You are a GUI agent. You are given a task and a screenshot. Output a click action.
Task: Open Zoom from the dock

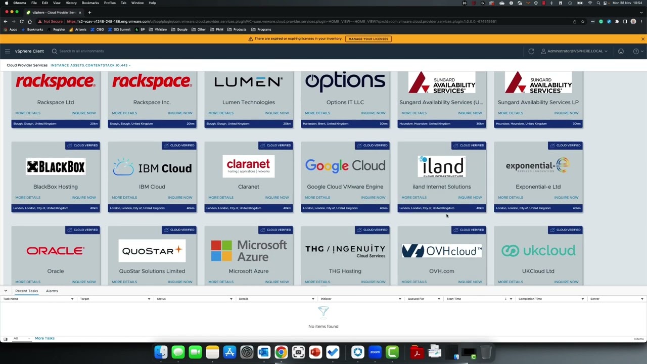(375, 352)
